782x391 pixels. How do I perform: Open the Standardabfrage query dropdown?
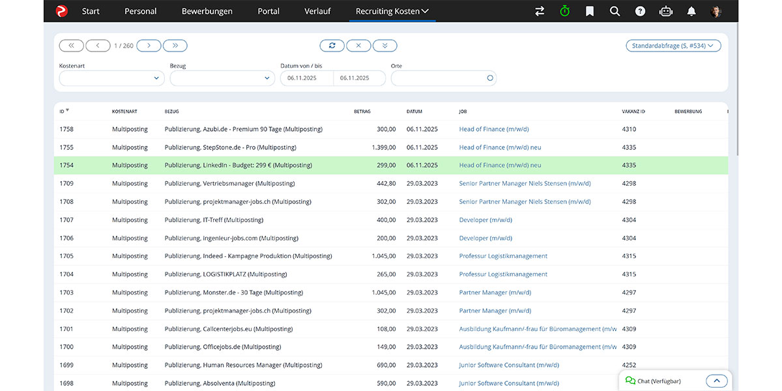673,46
